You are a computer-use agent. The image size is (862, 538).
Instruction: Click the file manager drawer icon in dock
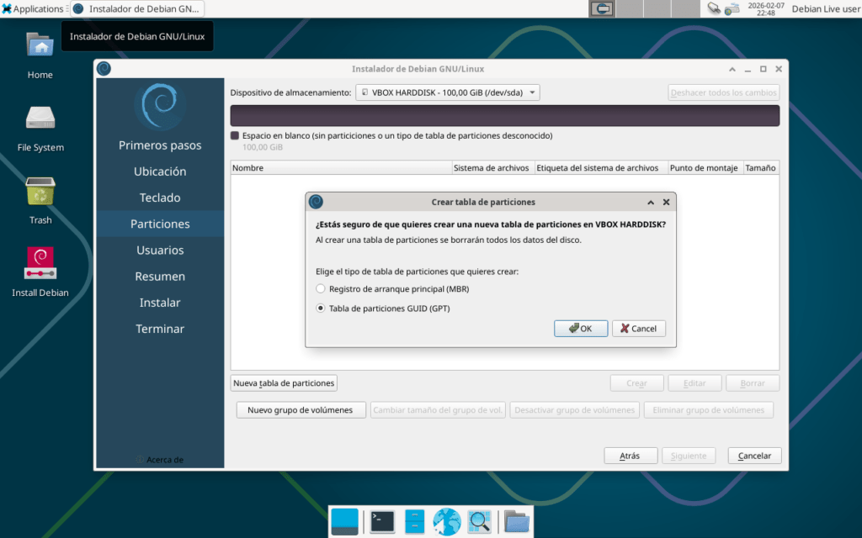414,522
